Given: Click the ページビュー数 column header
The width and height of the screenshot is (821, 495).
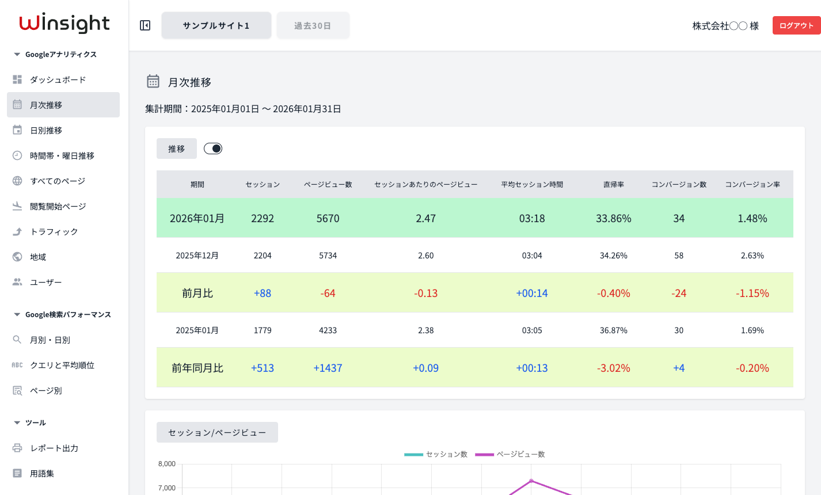Looking at the screenshot, I should [x=328, y=184].
